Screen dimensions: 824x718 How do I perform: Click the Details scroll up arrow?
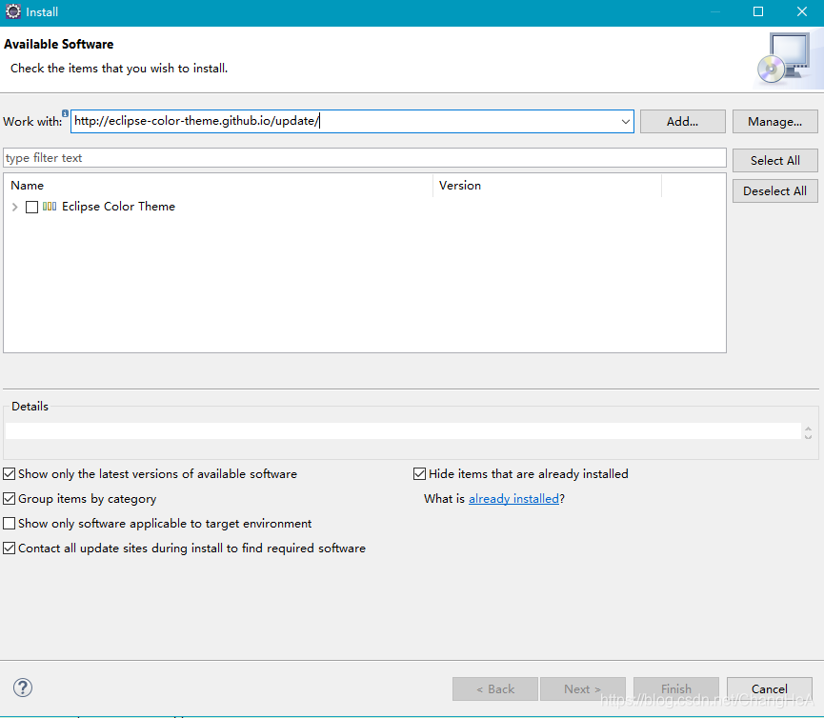click(x=808, y=429)
